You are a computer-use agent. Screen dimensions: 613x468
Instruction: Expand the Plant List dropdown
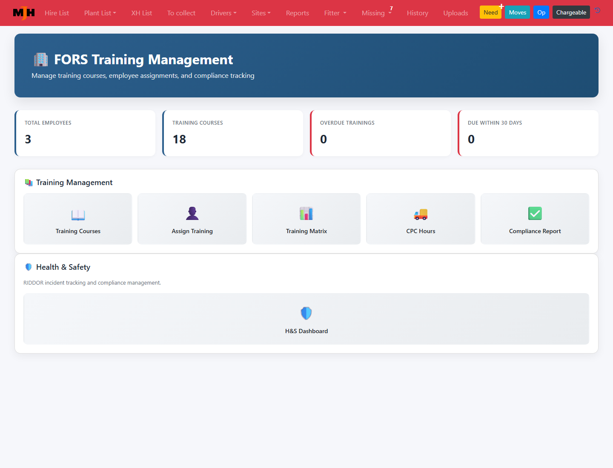coord(100,13)
